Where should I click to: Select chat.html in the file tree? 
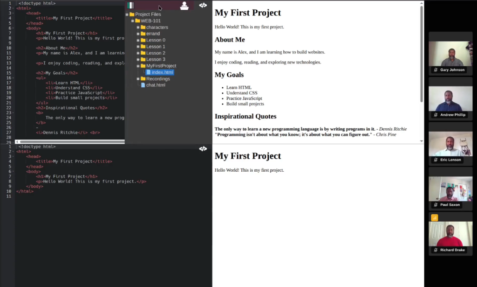tap(155, 84)
